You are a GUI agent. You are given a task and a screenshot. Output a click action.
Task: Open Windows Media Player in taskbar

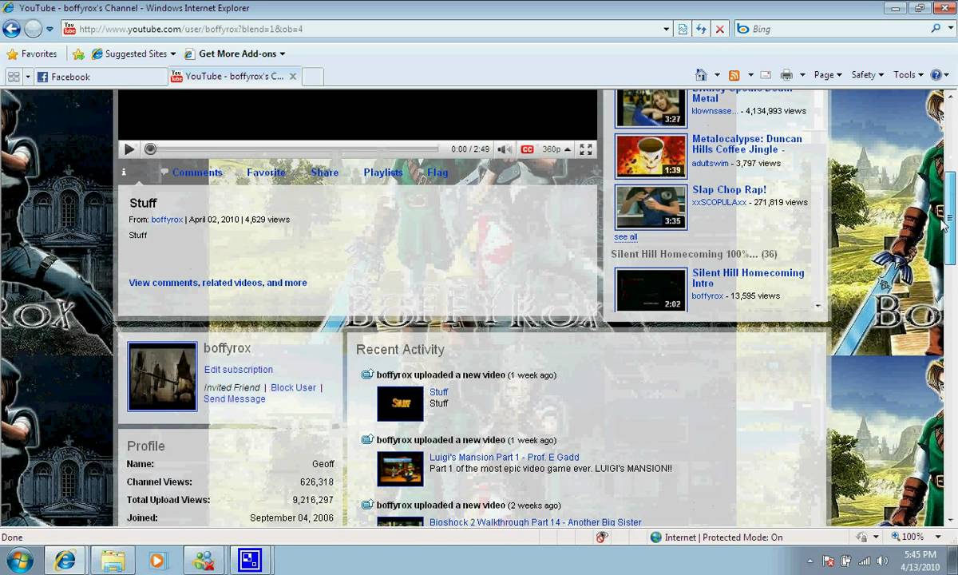coord(157,561)
